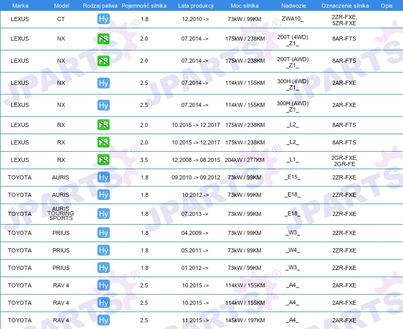Select the AURIS TOURING SPORTS model cell
The image size is (403, 329).
61,213
